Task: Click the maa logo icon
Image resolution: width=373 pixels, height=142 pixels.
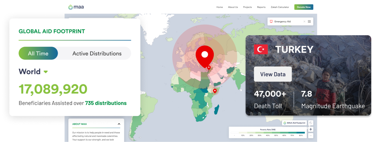Action: [x=71, y=7]
